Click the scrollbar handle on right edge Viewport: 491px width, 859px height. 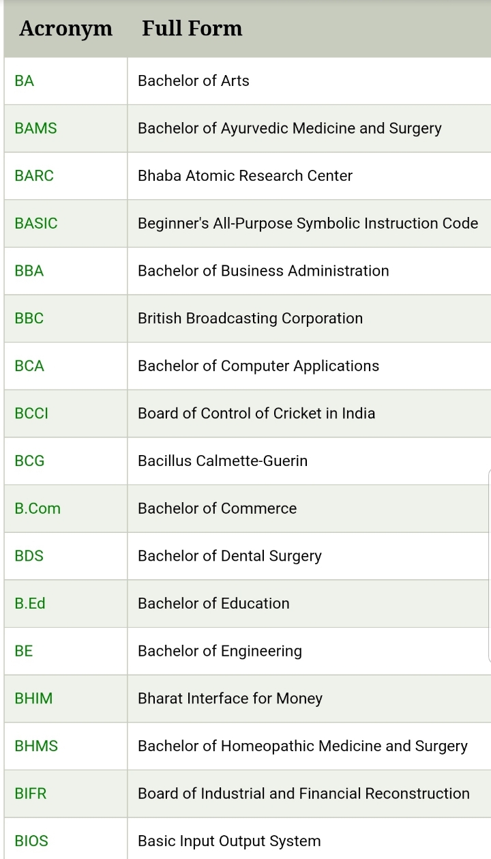tap(489, 566)
